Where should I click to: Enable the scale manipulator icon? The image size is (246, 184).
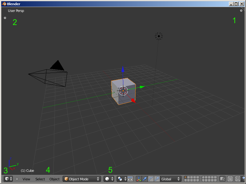157,179
